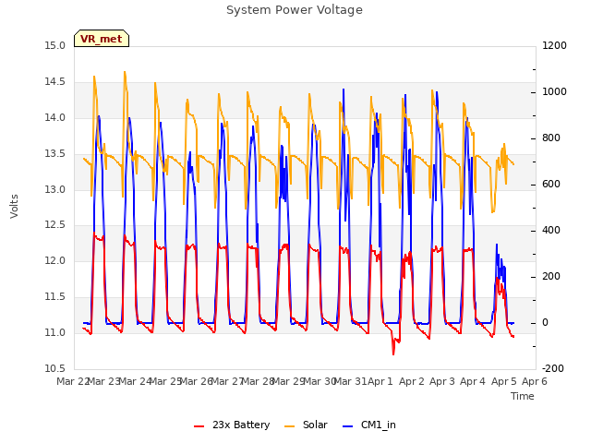Click the Mar 24 x-axis tick label
This screenshot has width=591, height=443.
(x=135, y=381)
